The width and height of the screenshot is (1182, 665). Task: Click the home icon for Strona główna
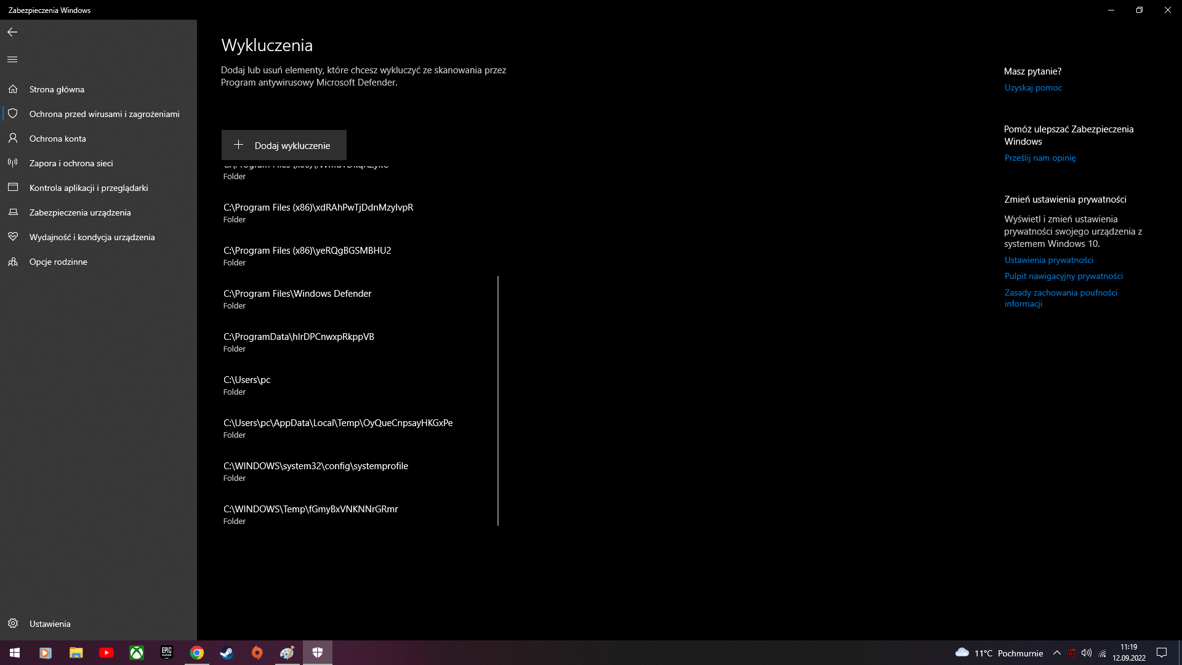point(13,89)
